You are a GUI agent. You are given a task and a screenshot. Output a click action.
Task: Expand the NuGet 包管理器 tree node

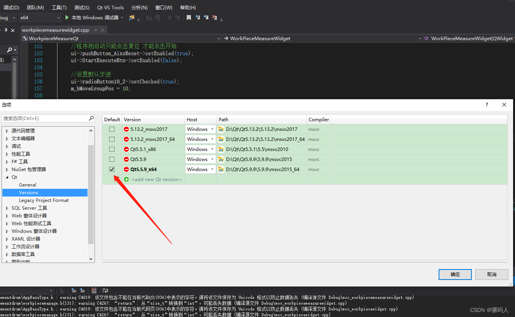(7, 169)
